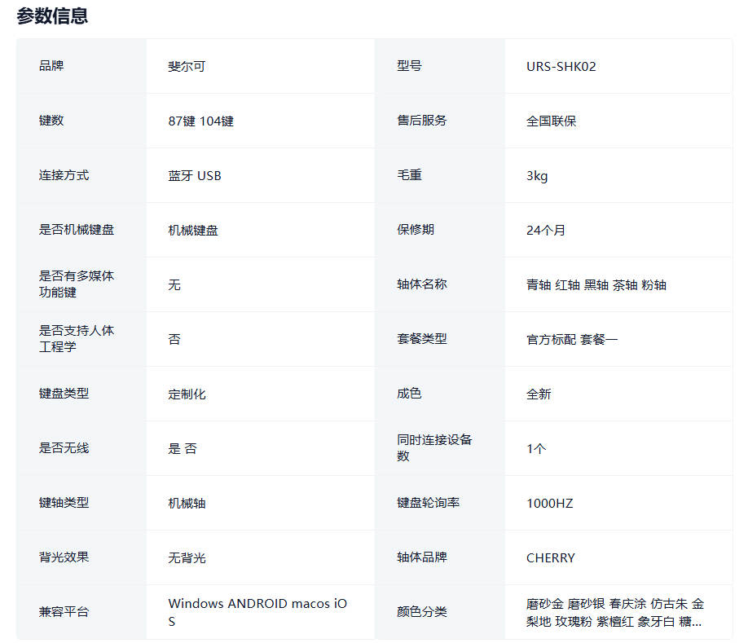
Task: Click the 官方标配 套餐一 package value
Action: (571, 339)
